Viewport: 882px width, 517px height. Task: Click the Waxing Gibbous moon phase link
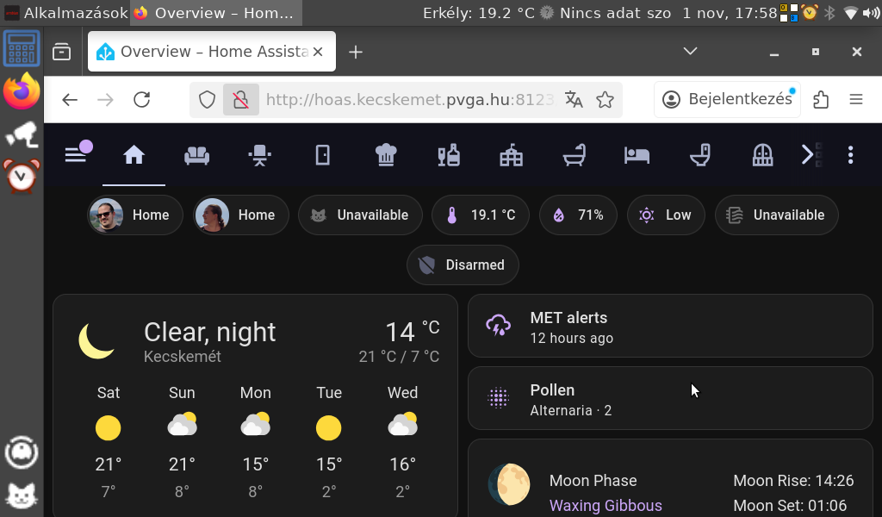(x=606, y=506)
